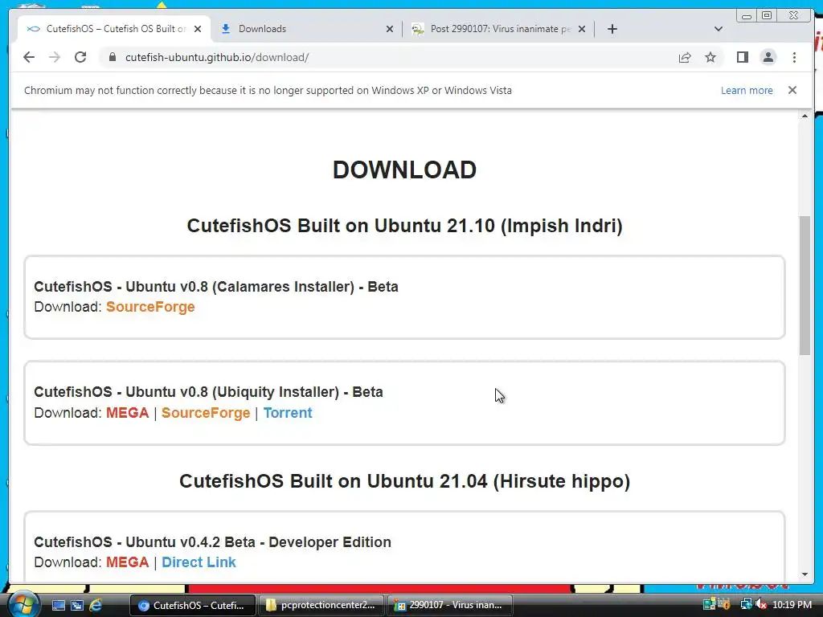Viewport: 823px width, 617px height.
Task: Open Direct Link for v0.4.2 Developer Edition
Action: click(x=199, y=562)
